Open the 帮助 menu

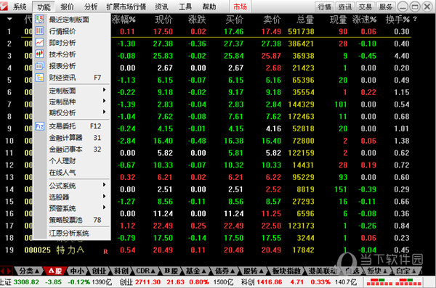(209, 7)
